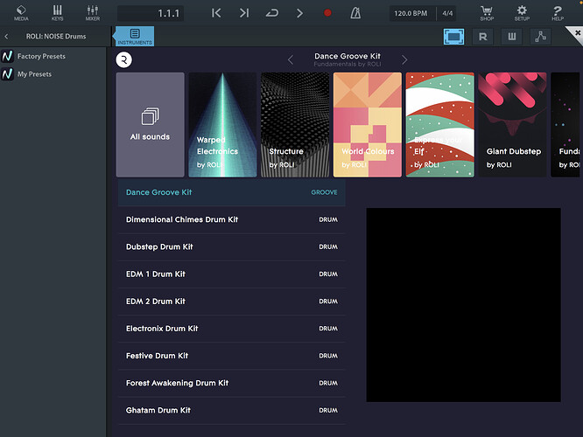Select the All sounds card
The height and width of the screenshot is (437, 583).
[x=151, y=125]
